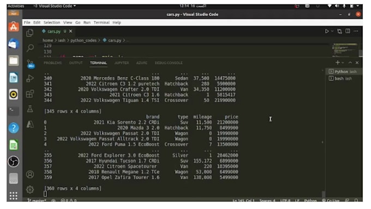371x209 pixels.
Task: Open LibreOffice Calc from the dock
Action: [x=14, y=145]
